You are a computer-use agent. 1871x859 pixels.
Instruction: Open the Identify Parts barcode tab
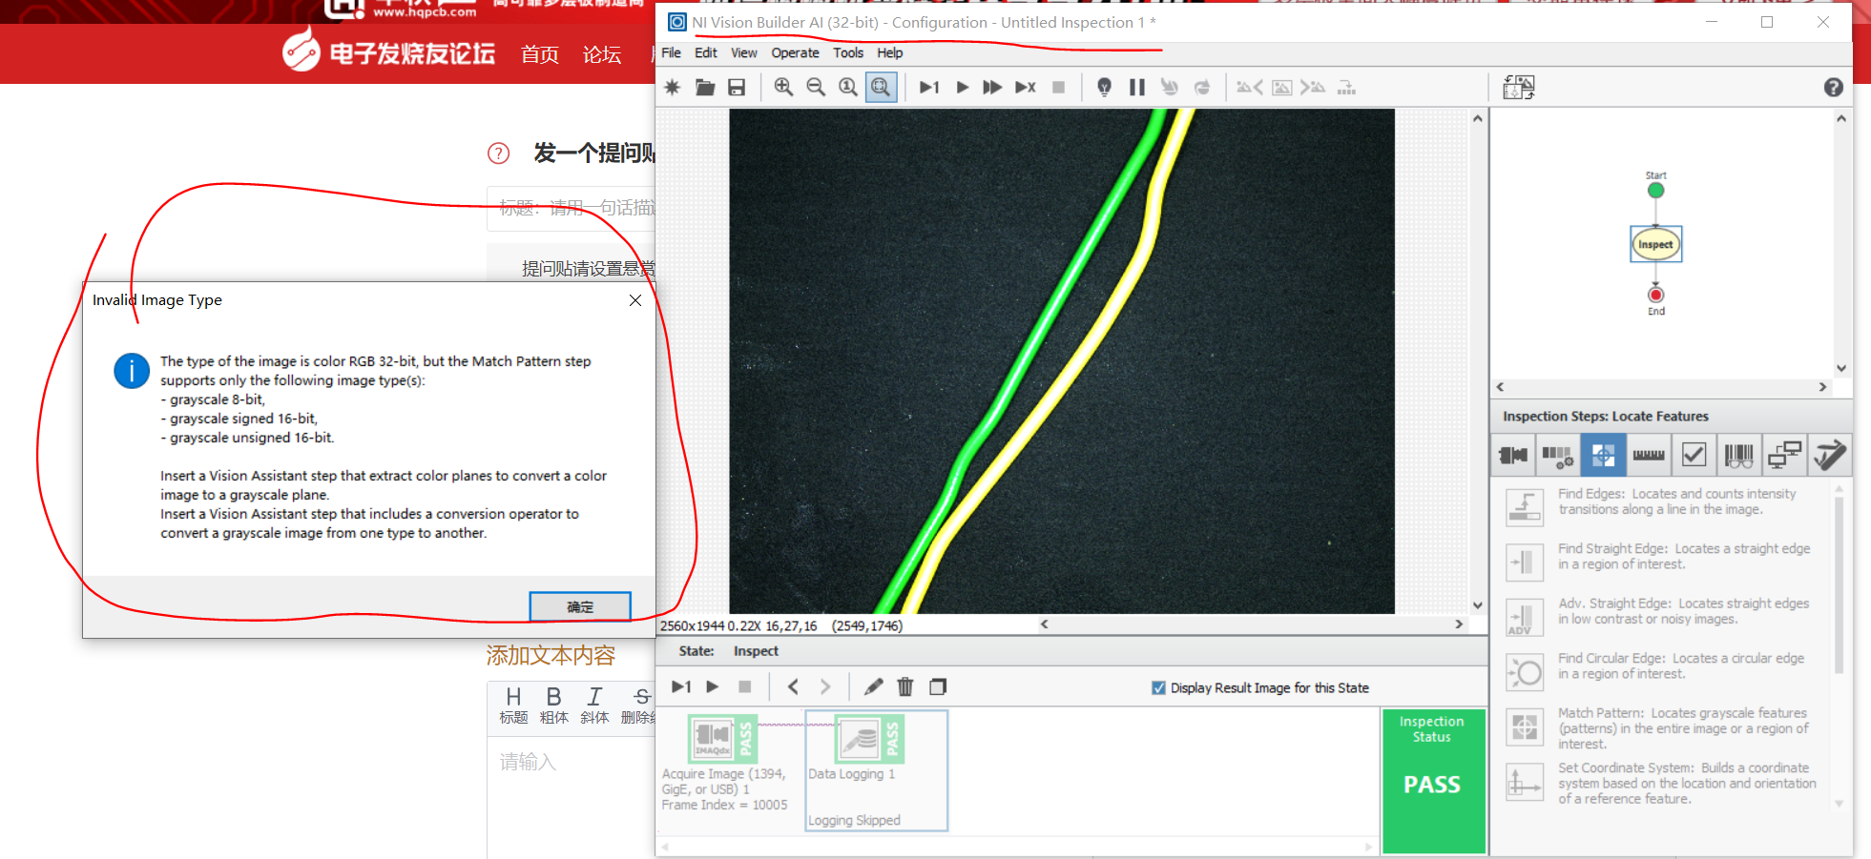pyautogui.click(x=1738, y=456)
